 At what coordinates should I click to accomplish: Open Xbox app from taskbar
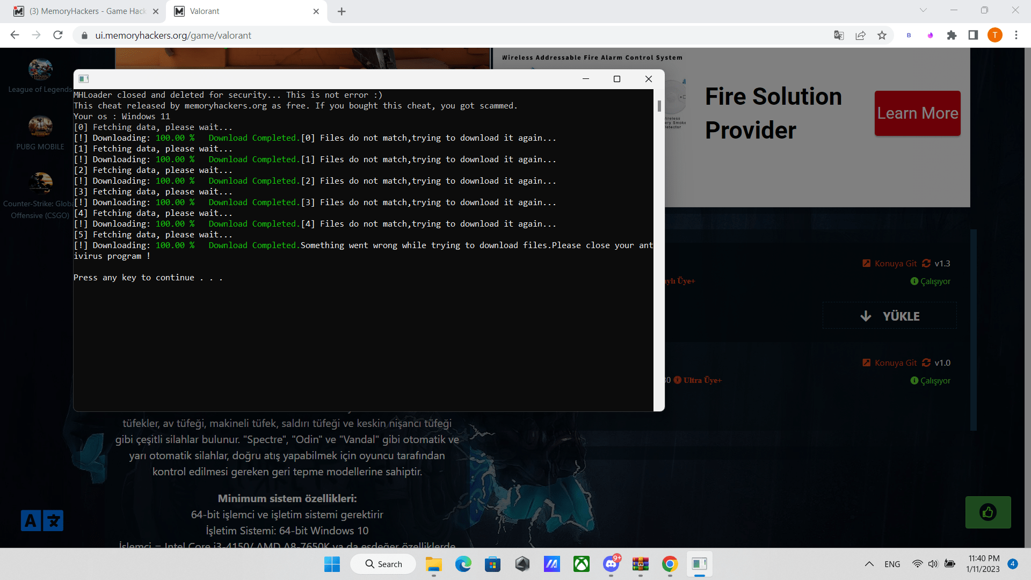pos(581,564)
